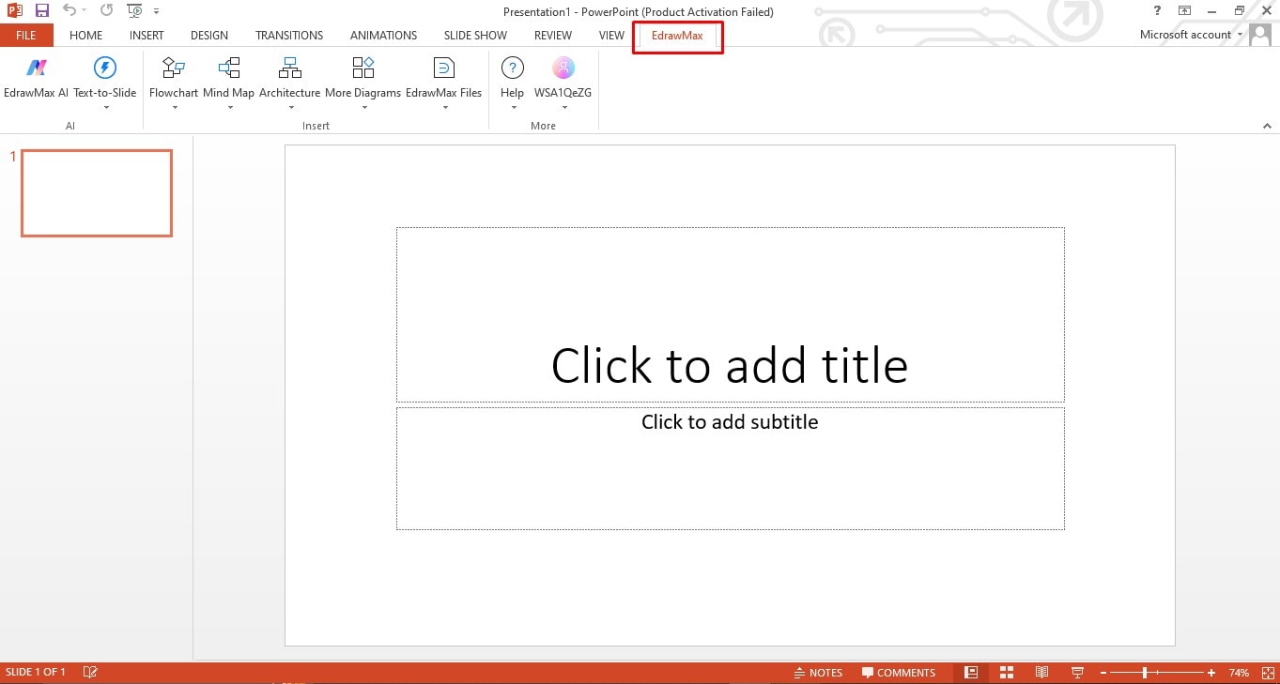Switch to the ANIMATIONS tab
Viewport: 1280px width, 684px height.
pyautogui.click(x=383, y=36)
